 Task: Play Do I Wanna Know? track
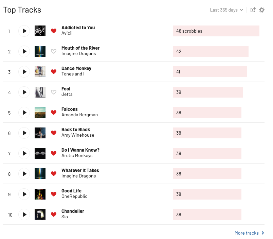[24, 153]
